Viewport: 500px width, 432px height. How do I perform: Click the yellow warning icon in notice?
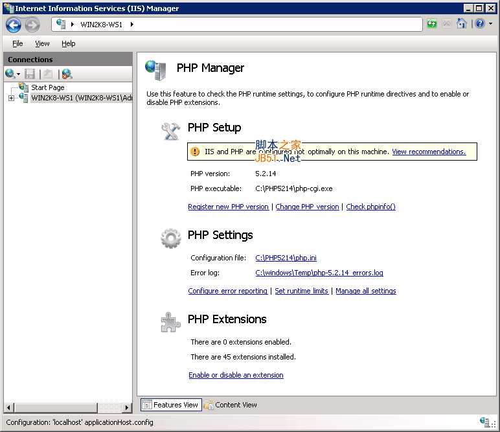click(194, 152)
